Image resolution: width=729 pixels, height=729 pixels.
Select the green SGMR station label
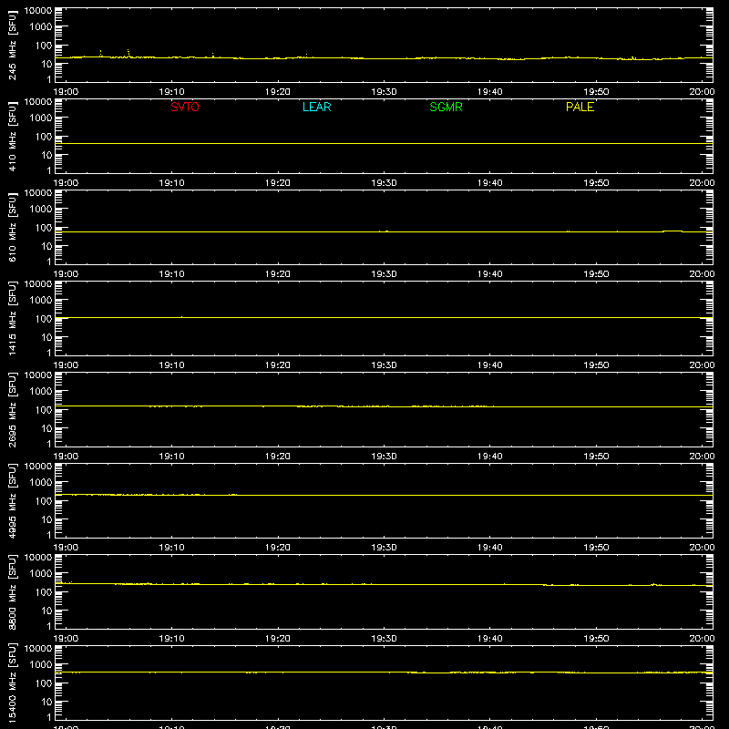pyautogui.click(x=446, y=107)
